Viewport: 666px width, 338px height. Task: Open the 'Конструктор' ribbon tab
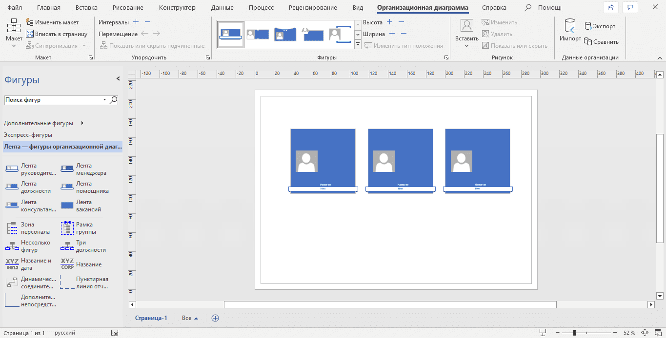(x=177, y=8)
